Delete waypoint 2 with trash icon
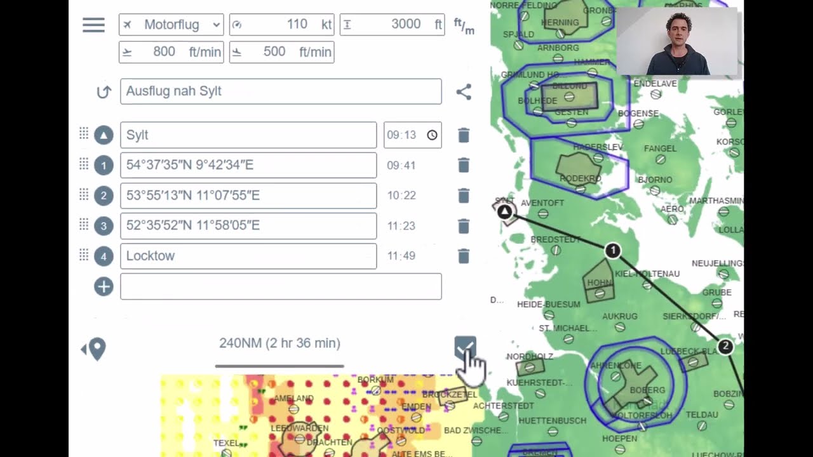 click(x=464, y=195)
